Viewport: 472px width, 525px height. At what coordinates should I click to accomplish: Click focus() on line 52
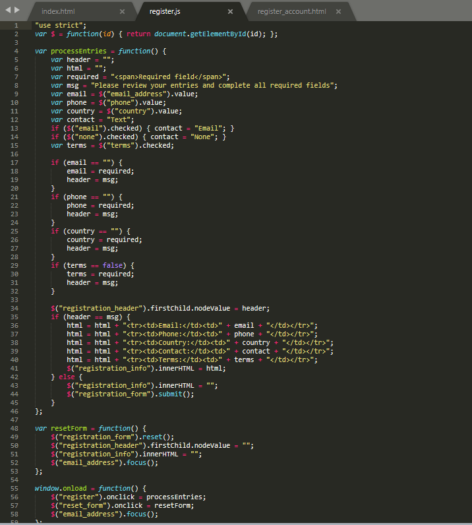(x=140, y=463)
